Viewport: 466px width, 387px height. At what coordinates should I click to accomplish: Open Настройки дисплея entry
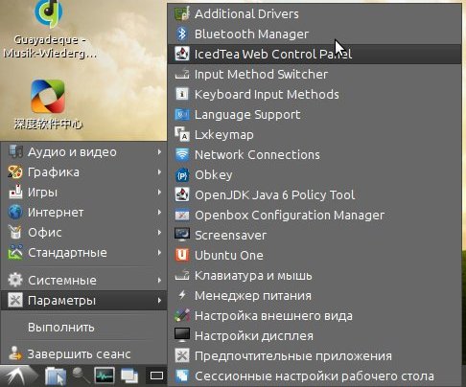tap(315, 335)
